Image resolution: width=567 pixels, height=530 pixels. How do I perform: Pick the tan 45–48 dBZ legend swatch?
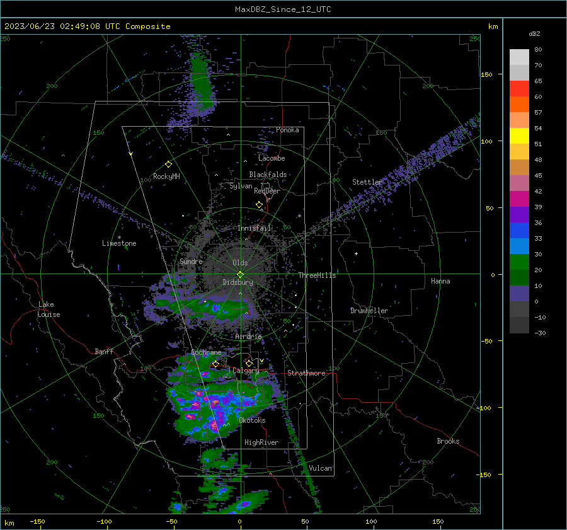(x=519, y=168)
